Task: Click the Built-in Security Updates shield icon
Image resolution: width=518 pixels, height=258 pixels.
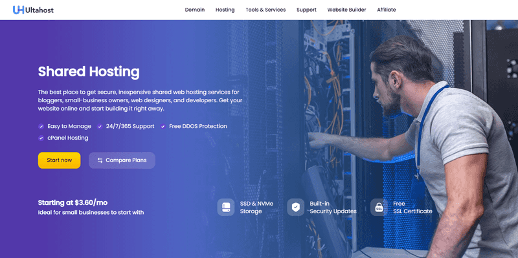Action: pyautogui.click(x=296, y=207)
